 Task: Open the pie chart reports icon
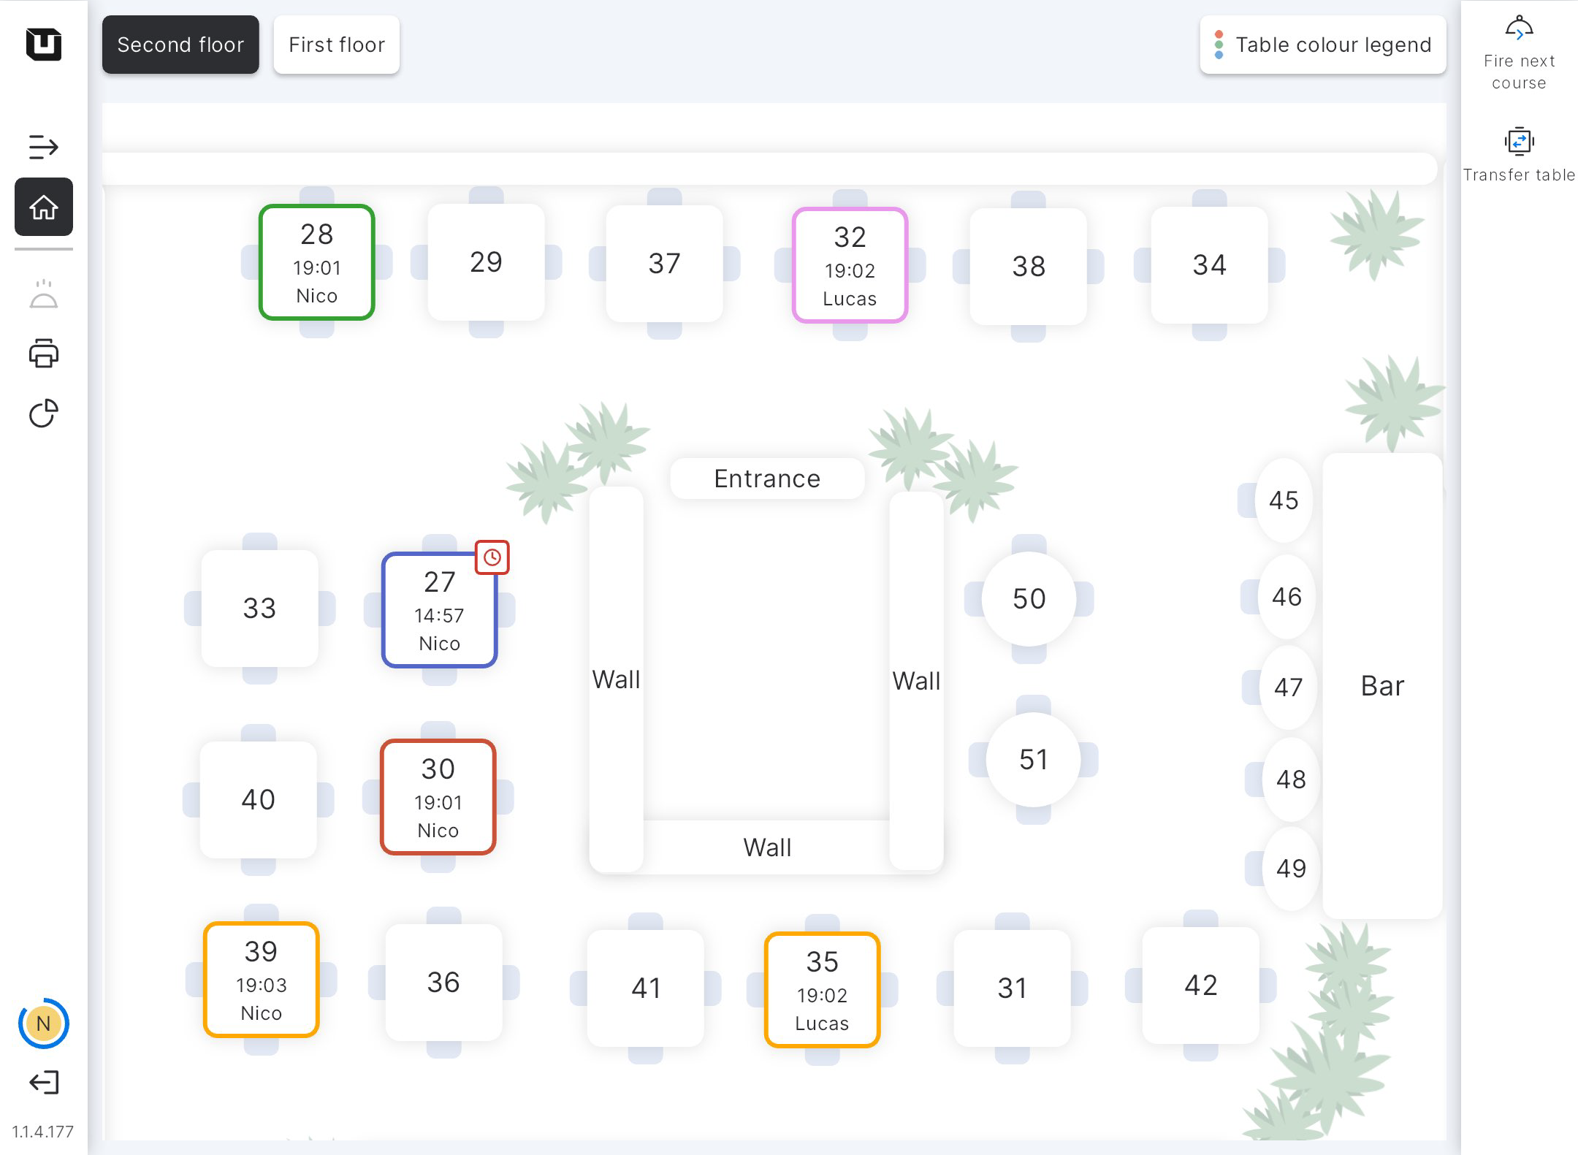(x=44, y=413)
